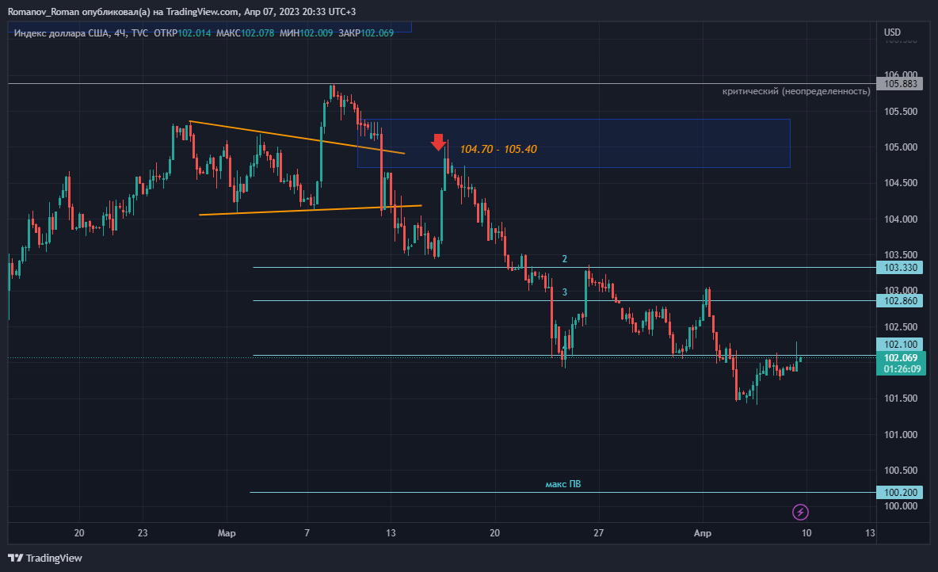Select the red down-arrow marker on the chart
Image resolution: width=938 pixels, height=572 pixels.
pos(439,143)
